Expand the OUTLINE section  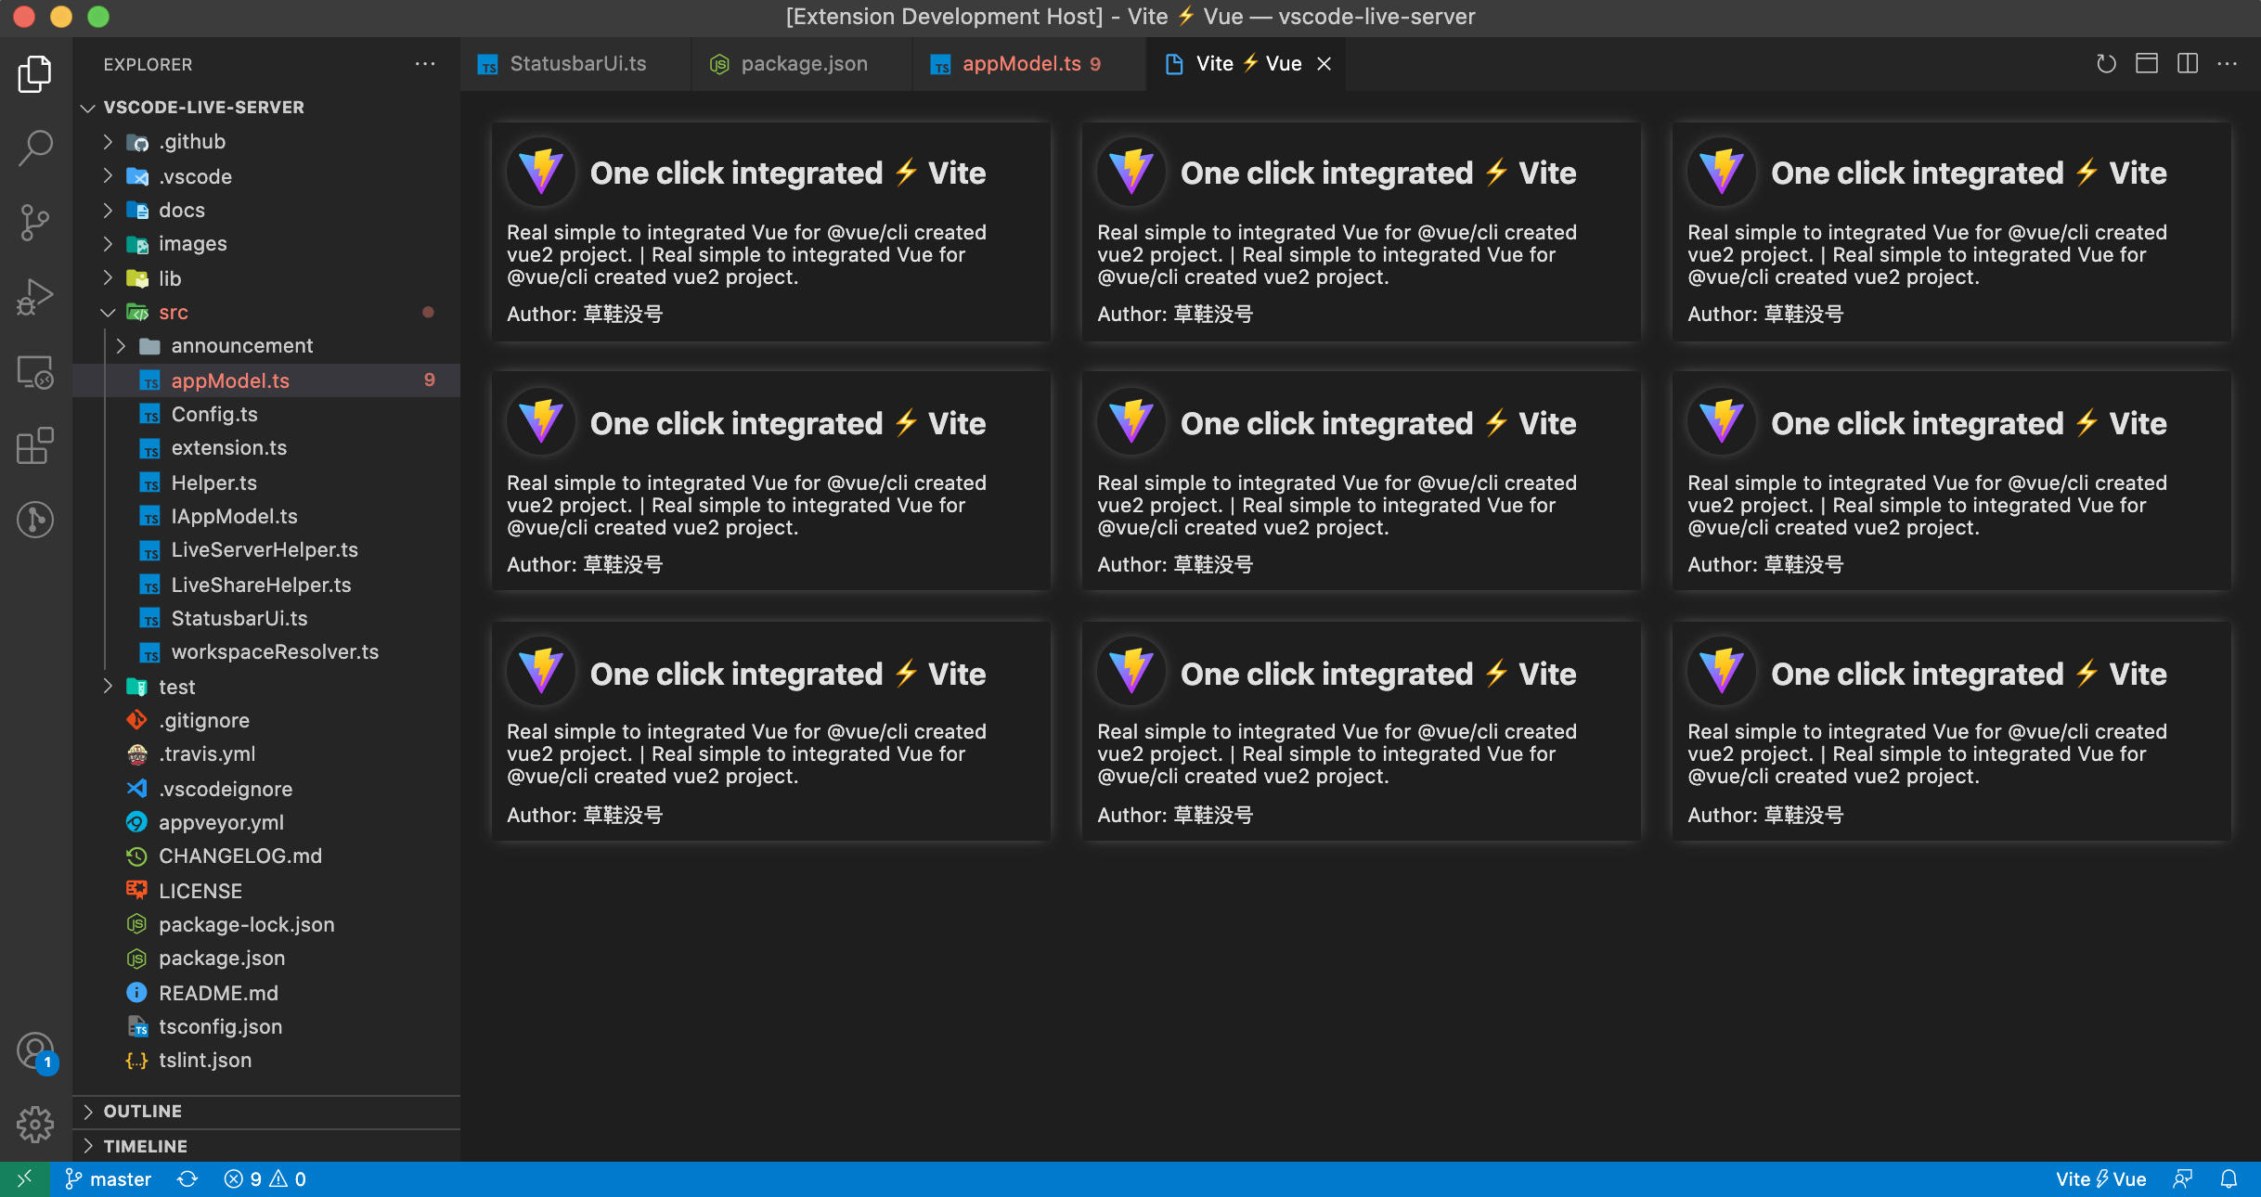143,1111
